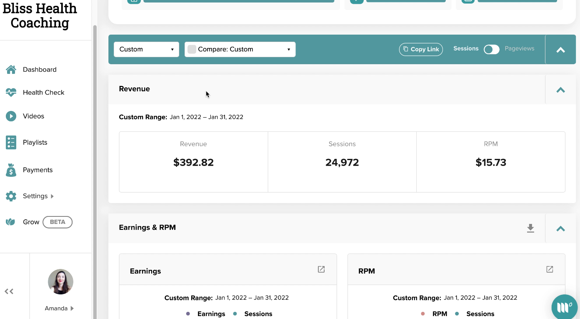This screenshot has height=319, width=580.
Task: Click the Revenue $392.82 value
Action: click(193, 163)
